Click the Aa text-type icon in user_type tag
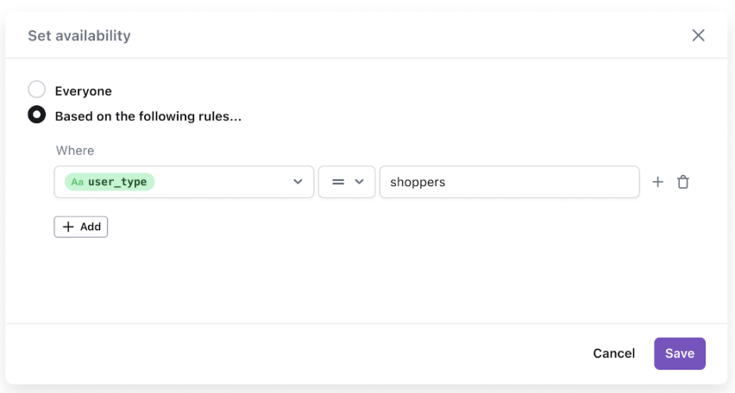The height and width of the screenshot is (393, 735). tap(78, 182)
